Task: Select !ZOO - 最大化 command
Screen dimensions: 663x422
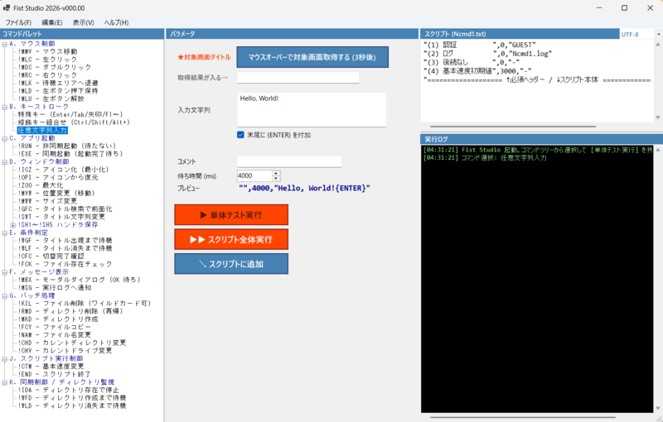Action: point(41,185)
